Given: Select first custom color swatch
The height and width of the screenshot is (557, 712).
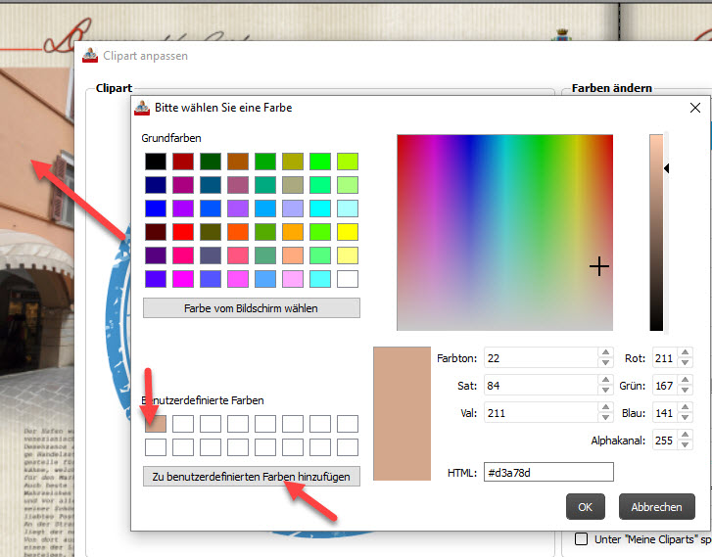Looking at the screenshot, I should (x=155, y=424).
